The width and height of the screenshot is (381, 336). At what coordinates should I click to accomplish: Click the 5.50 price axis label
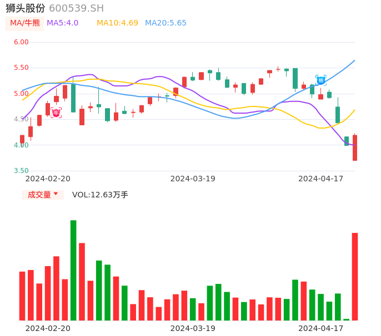tap(21, 68)
